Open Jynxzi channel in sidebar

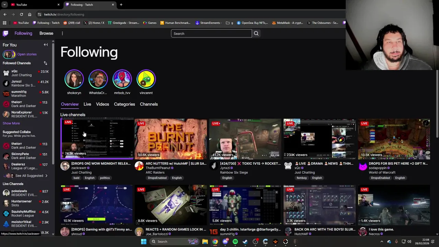[26, 83]
